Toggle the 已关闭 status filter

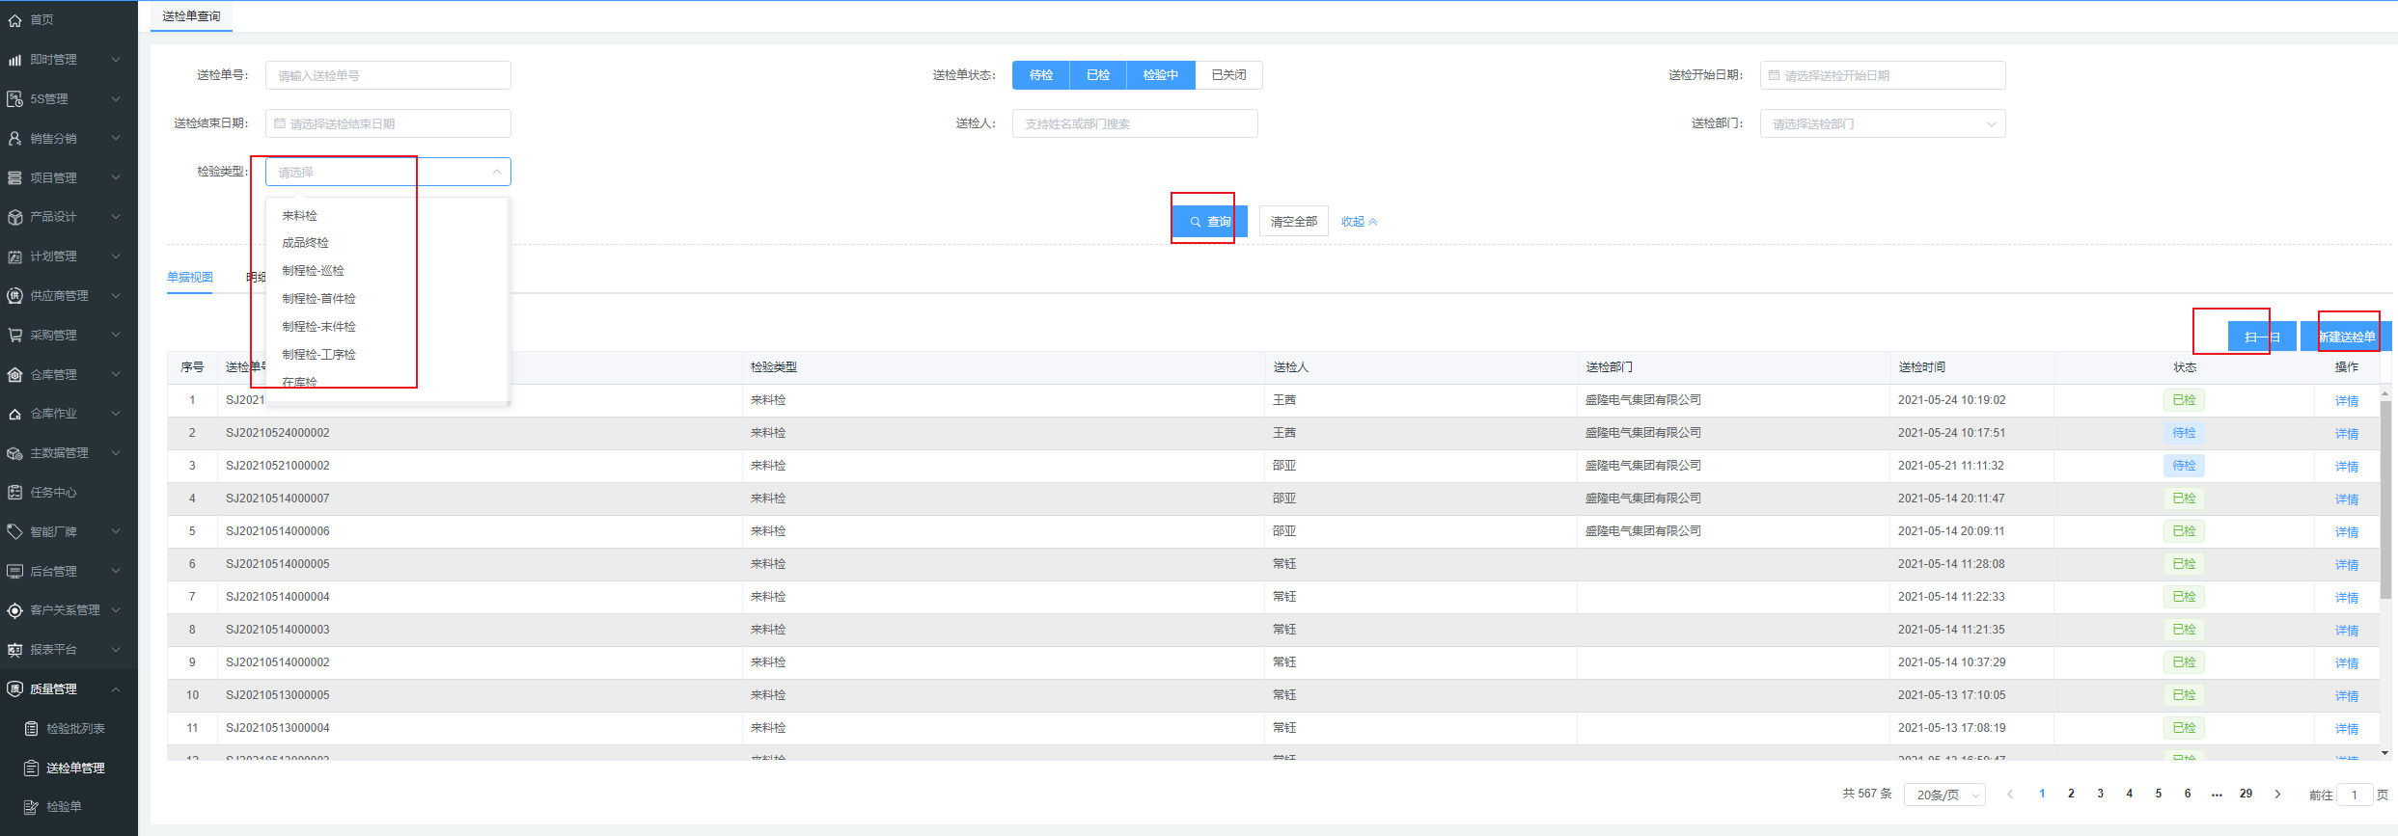(x=1227, y=75)
